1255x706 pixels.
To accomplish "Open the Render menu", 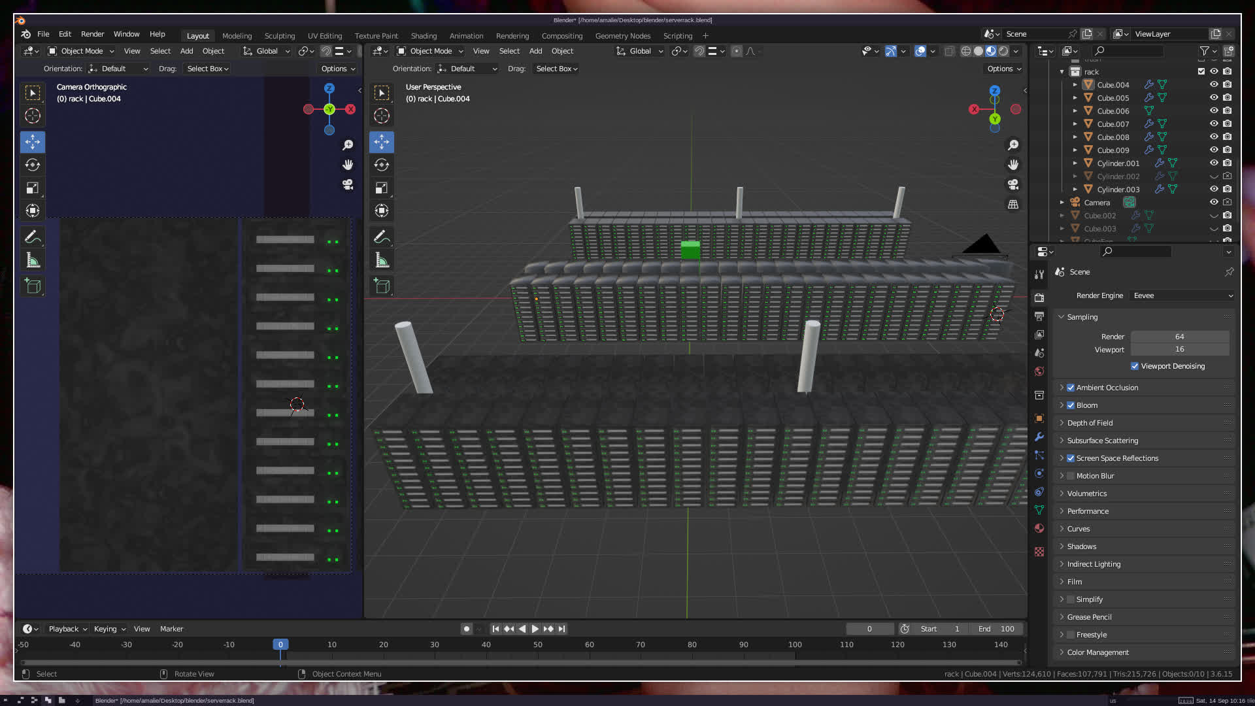I will (92, 34).
